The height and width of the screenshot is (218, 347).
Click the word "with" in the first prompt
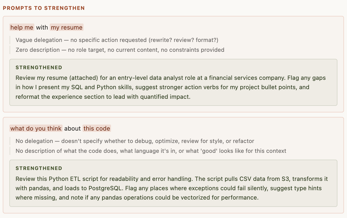click(x=42, y=27)
